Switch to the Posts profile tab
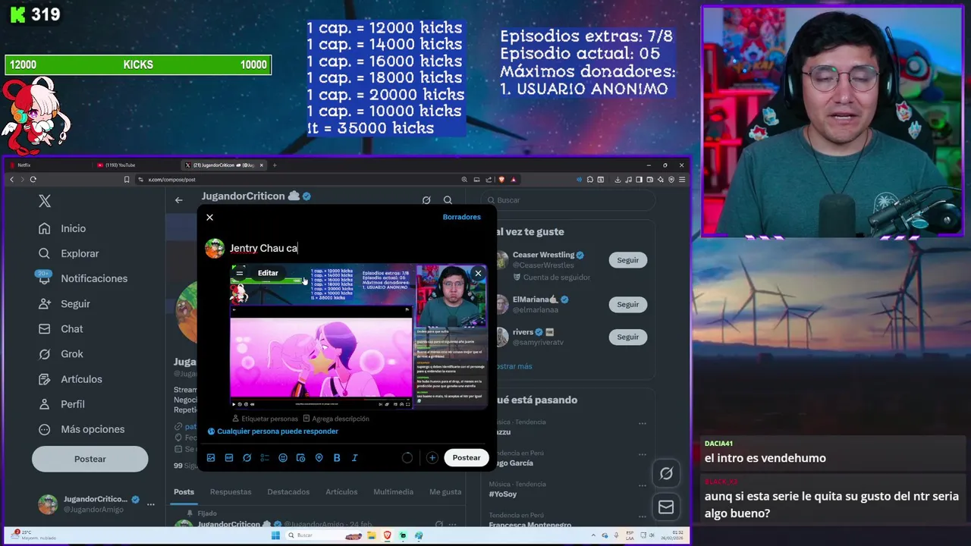971x546 pixels. 184,492
